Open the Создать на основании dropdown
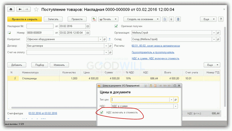The width and height of the screenshot is (232, 131). (x=142, y=19)
